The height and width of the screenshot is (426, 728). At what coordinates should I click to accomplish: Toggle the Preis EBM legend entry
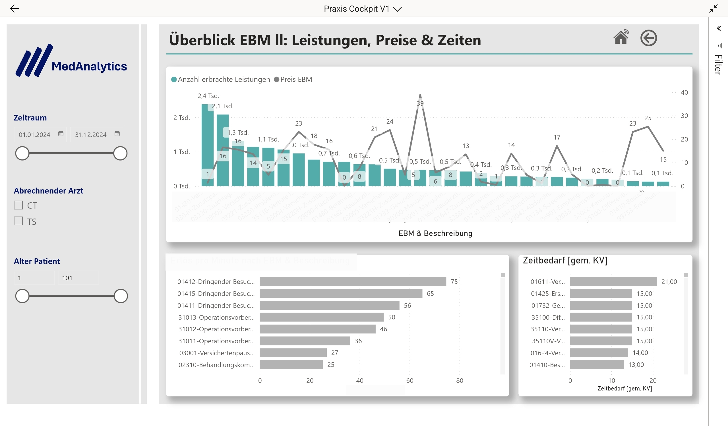click(x=293, y=79)
